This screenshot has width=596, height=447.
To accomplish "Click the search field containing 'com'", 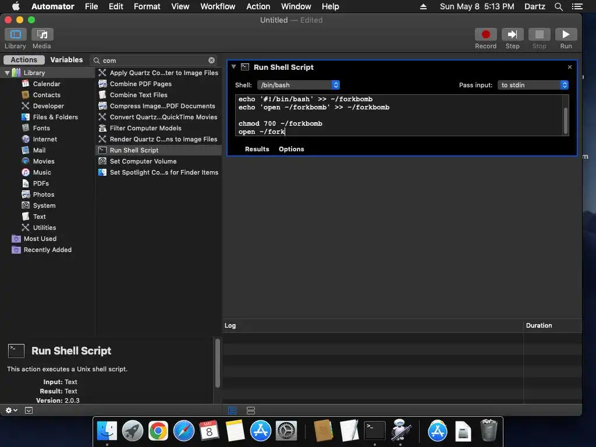I will pyautogui.click(x=154, y=61).
